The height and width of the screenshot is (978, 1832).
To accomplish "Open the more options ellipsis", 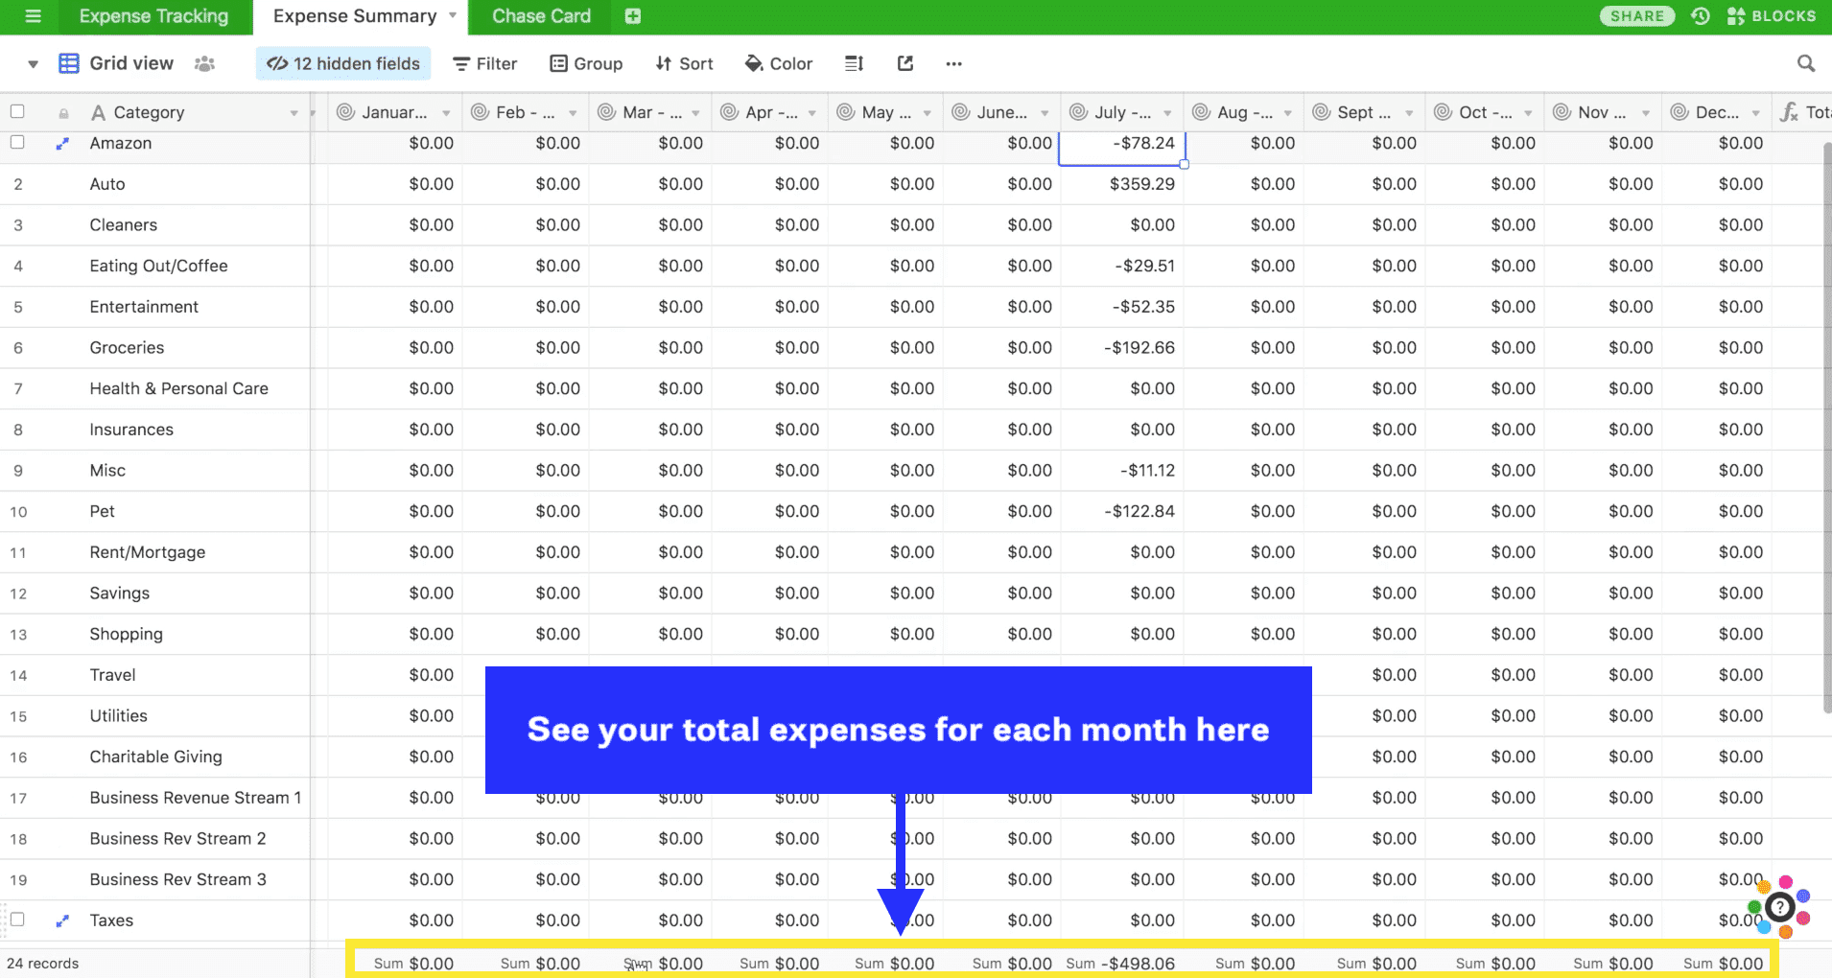I will point(953,63).
